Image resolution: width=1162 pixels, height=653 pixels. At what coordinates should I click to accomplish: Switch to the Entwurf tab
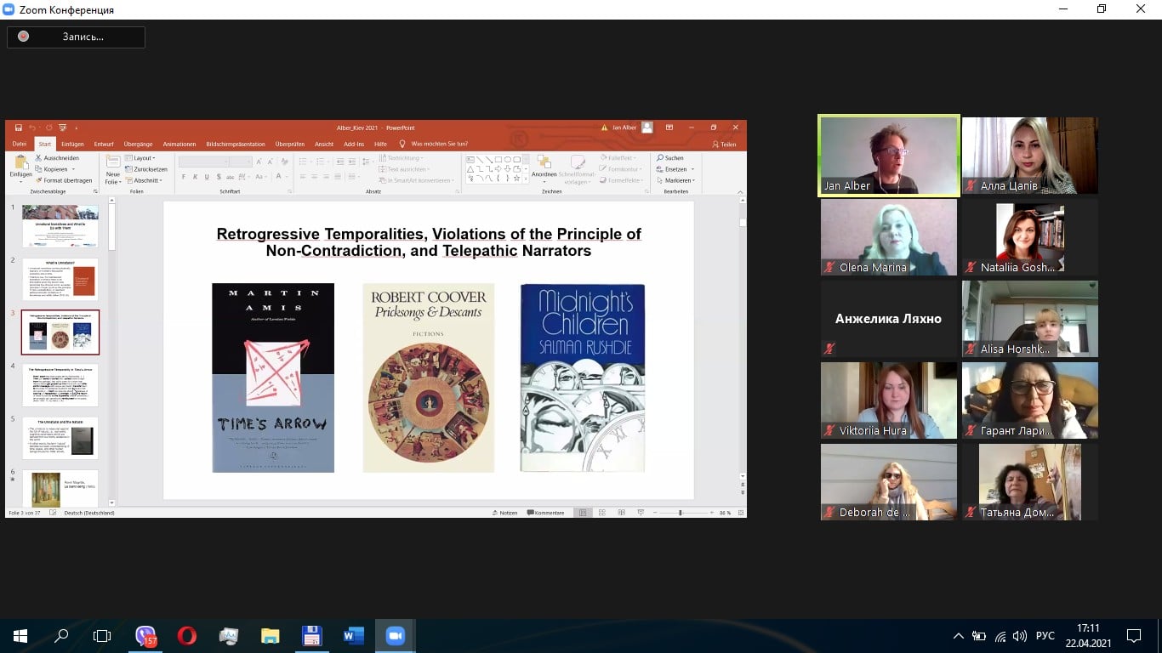(x=104, y=144)
